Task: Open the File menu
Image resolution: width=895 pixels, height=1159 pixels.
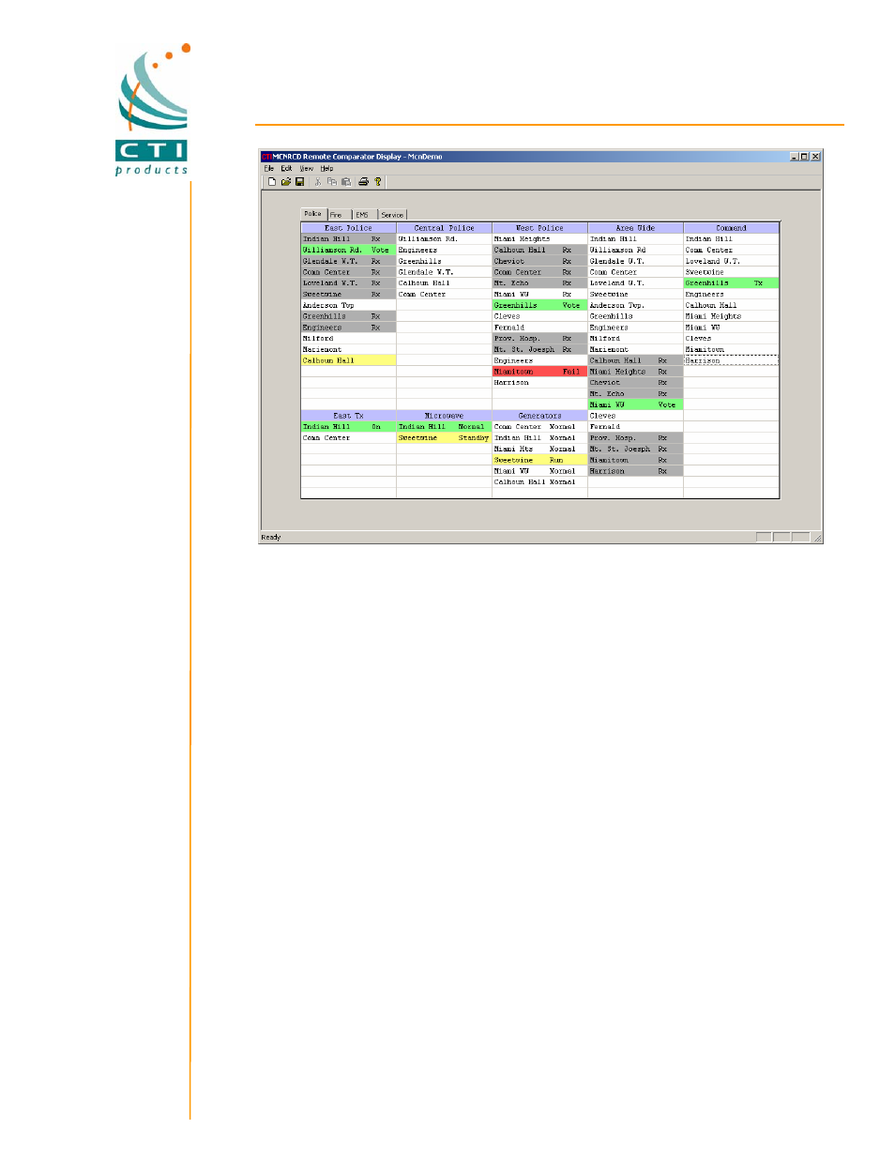Action: [x=269, y=169]
